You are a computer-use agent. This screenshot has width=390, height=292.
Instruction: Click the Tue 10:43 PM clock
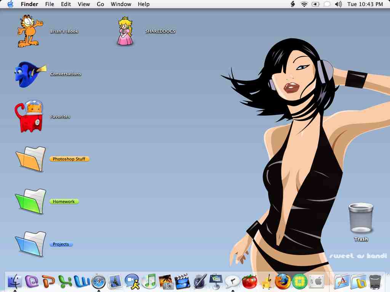[x=365, y=4]
